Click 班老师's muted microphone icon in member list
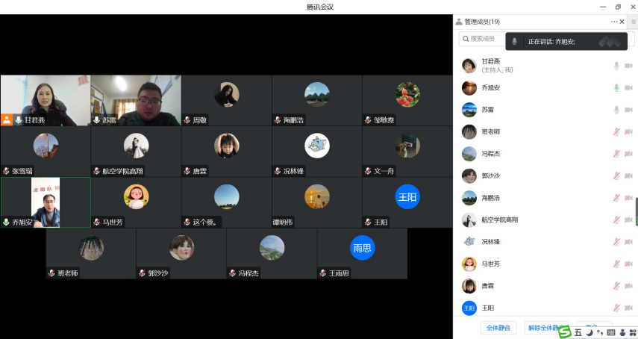Image resolution: width=638 pixels, height=339 pixels. pos(616,132)
